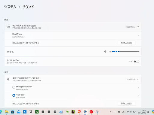The width and height of the screenshot is (154, 115).
Task: Go back to システム breadcrumb
Action: [x=10, y=7]
